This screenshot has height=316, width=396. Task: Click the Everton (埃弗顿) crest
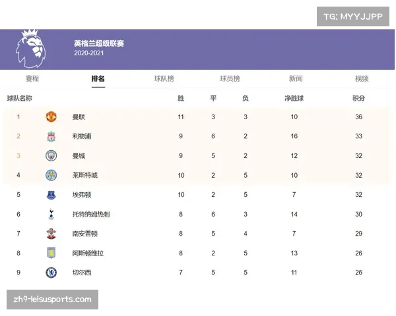point(51,195)
